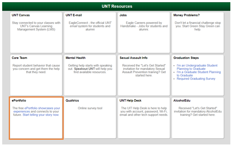Click the ePortfolio showcases your experiences link
This screenshot has height=147, width=234.
pos(37,110)
